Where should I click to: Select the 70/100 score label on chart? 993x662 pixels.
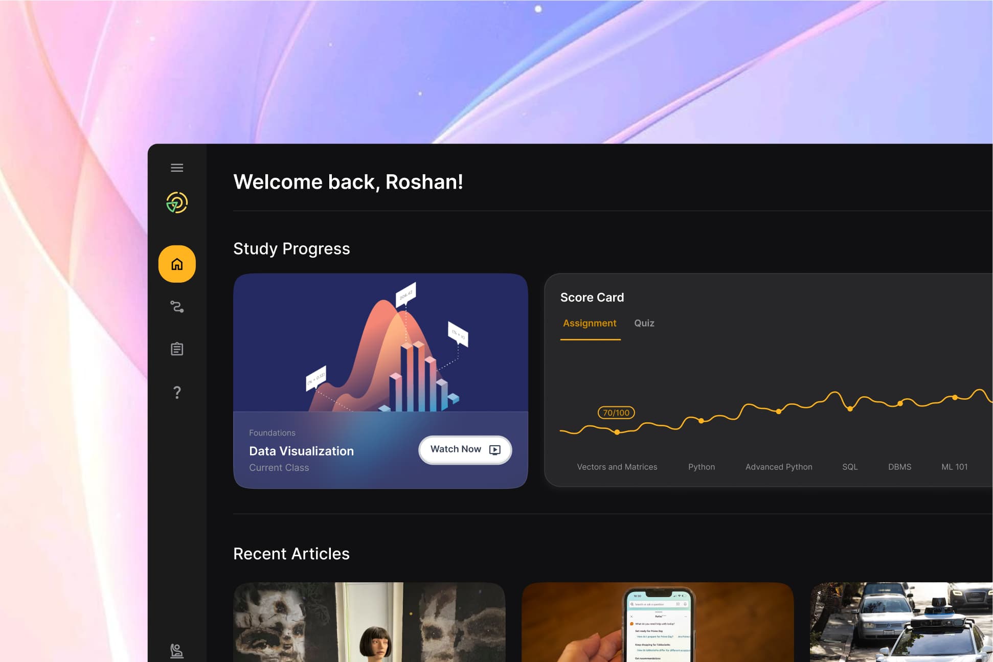click(616, 413)
